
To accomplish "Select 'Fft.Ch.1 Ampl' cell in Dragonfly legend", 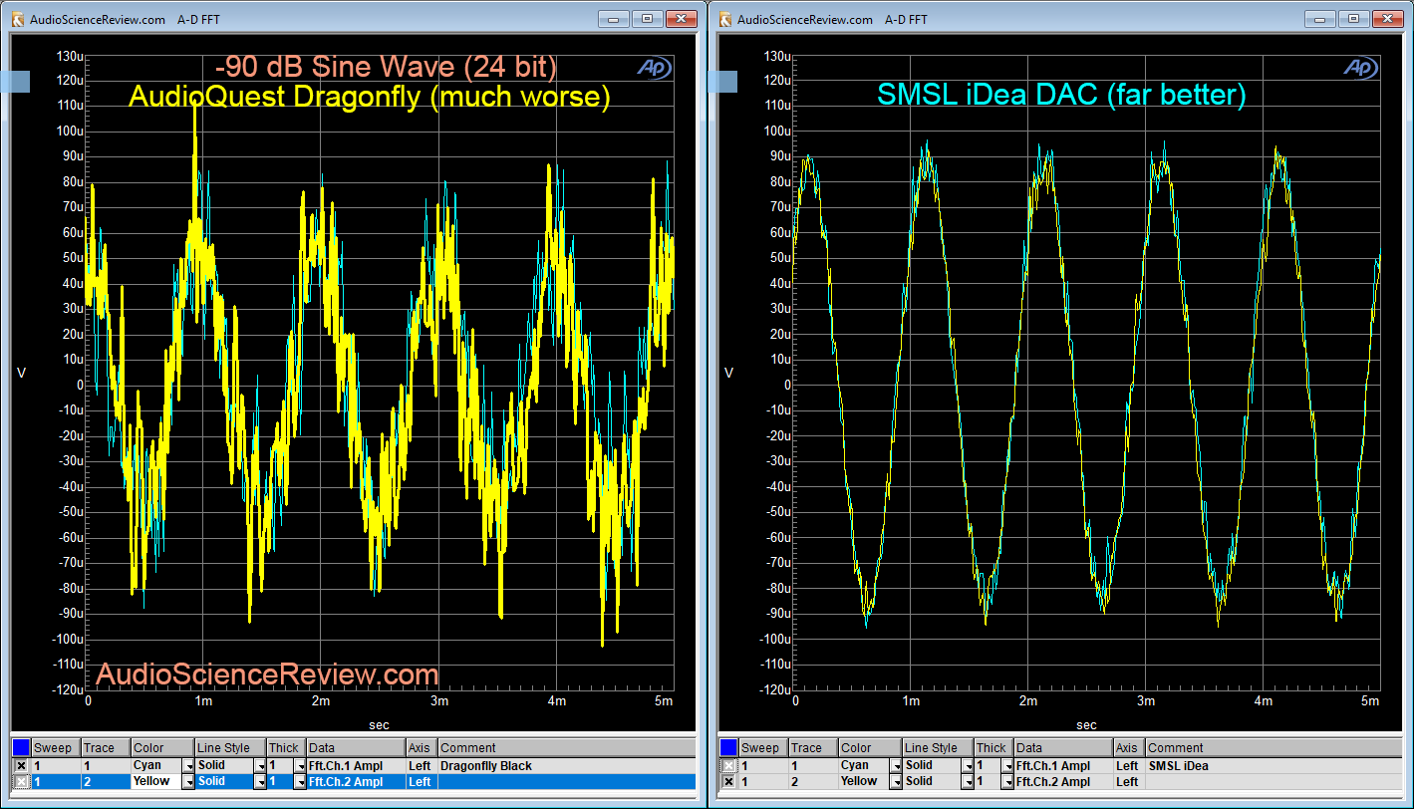I will [x=356, y=766].
